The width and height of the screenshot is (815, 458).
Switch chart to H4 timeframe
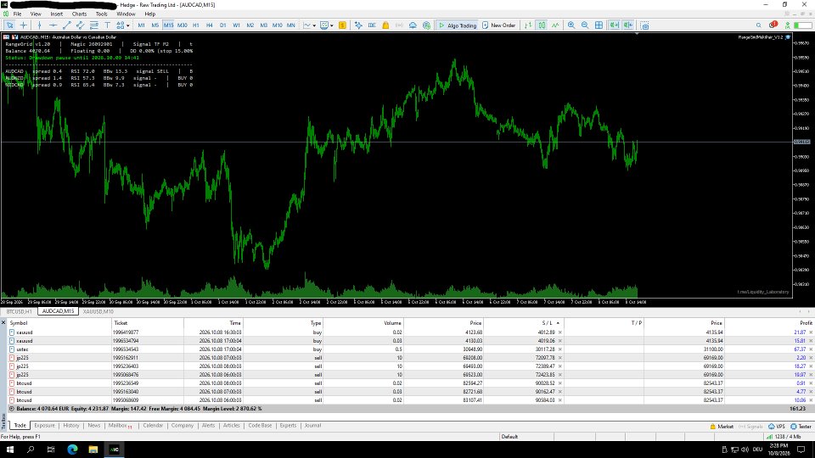point(209,25)
